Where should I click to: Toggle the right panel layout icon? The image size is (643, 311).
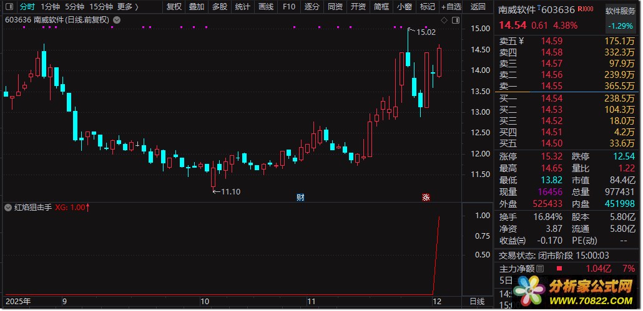pyautogui.click(x=456, y=20)
